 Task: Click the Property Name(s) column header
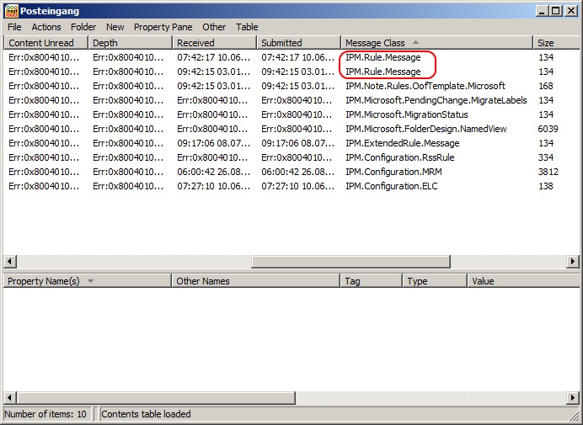tap(88, 281)
